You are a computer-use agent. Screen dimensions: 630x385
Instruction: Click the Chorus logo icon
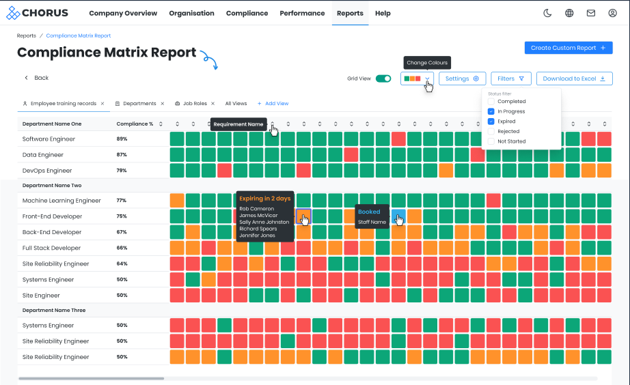click(x=12, y=13)
